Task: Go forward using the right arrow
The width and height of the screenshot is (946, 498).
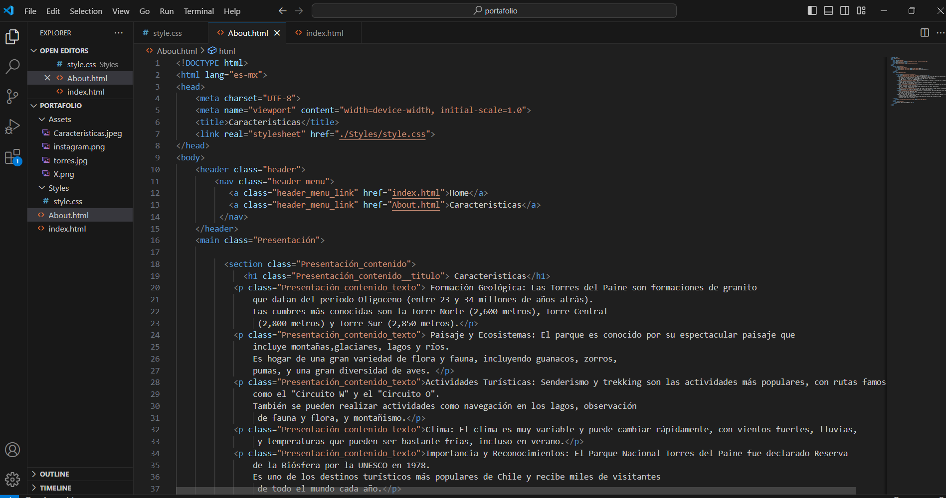Action: [299, 10]
